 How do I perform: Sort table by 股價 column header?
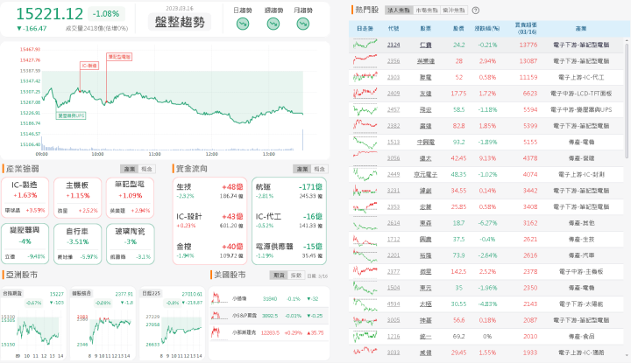[x=458, y=29]
